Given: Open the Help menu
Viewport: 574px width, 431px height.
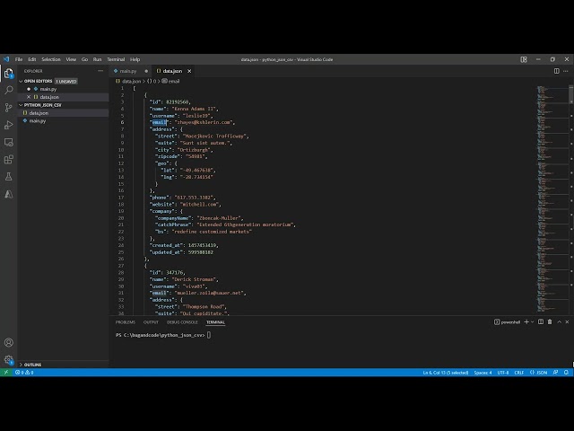Looking at the screenshot, I should (x=135, y=59).
